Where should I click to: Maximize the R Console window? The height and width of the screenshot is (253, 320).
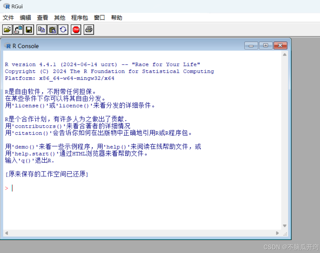[265, 46]
